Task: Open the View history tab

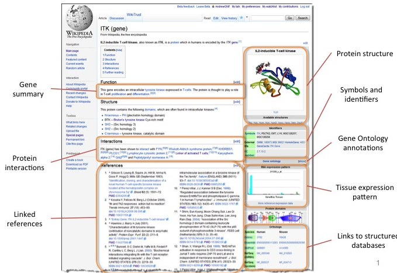Action: tap(229, 18)
